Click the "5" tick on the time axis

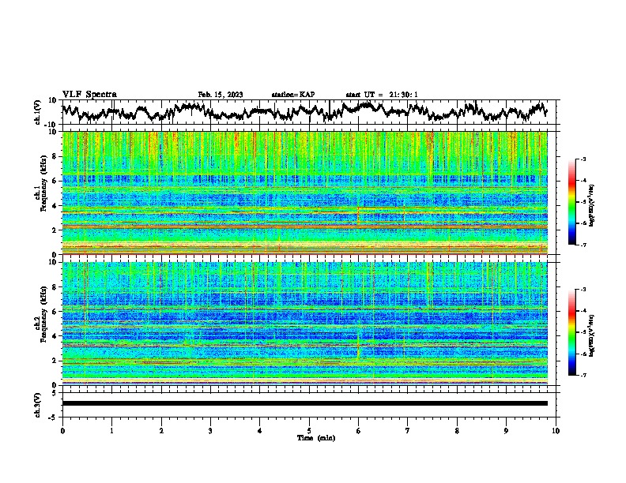coord(309,431)
